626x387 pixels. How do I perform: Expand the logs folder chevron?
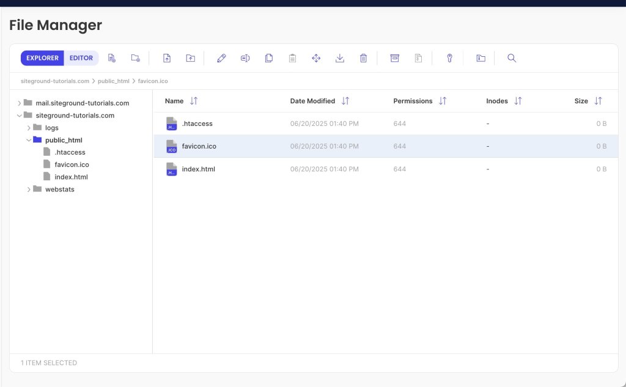click(29, 128)
